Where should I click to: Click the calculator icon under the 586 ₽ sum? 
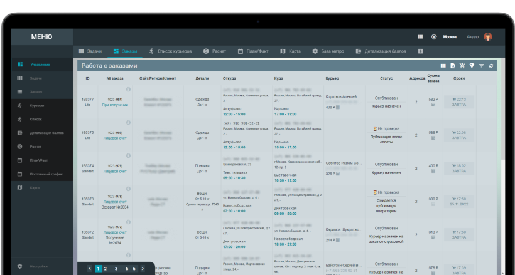[433, 138]
